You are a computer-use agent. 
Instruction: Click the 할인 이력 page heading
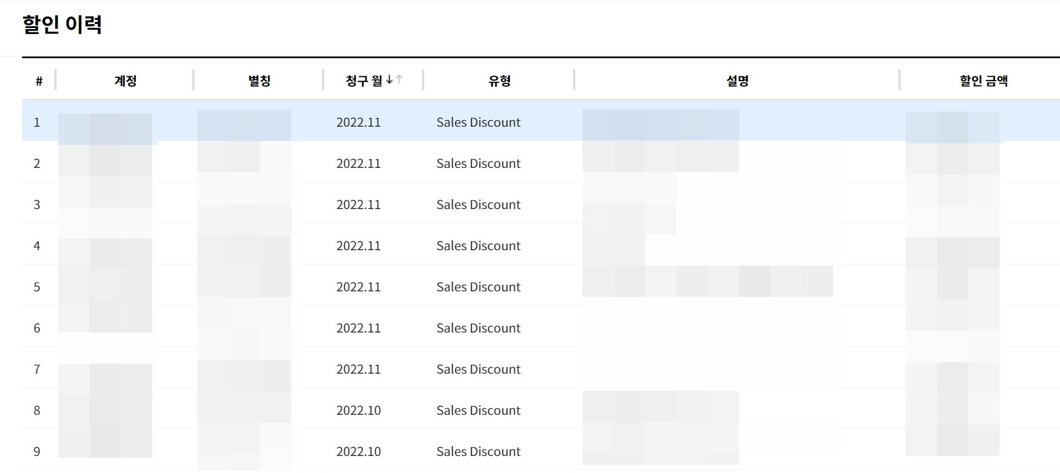coord(62,25)
